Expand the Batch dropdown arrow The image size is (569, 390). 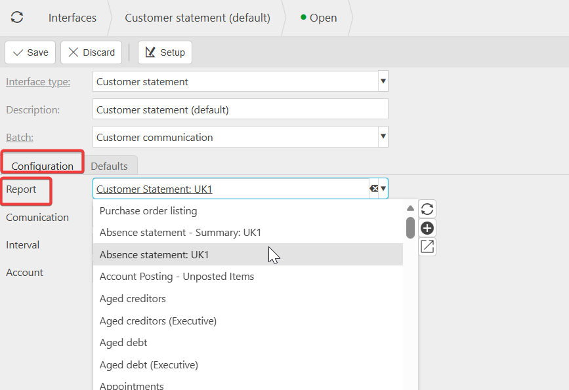click(x=383, y=137)
